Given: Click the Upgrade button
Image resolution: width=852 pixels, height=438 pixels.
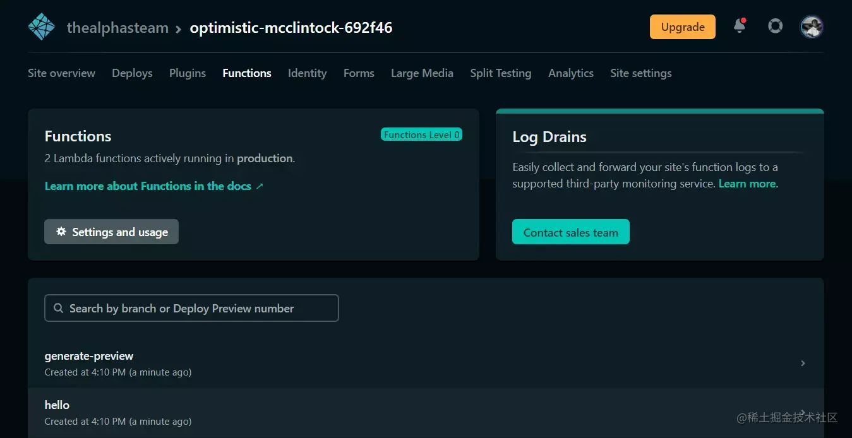Looking at the screenshot, I should point(683,27).
